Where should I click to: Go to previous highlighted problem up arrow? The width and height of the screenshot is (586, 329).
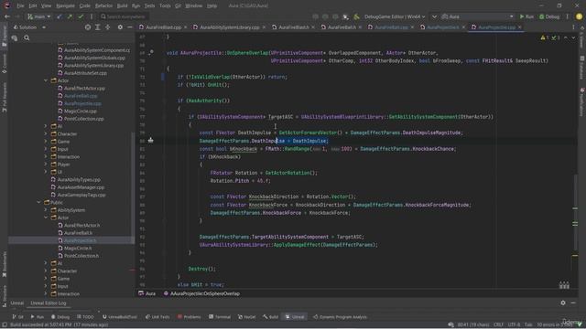pyautogui.click(x=566, y=37)
